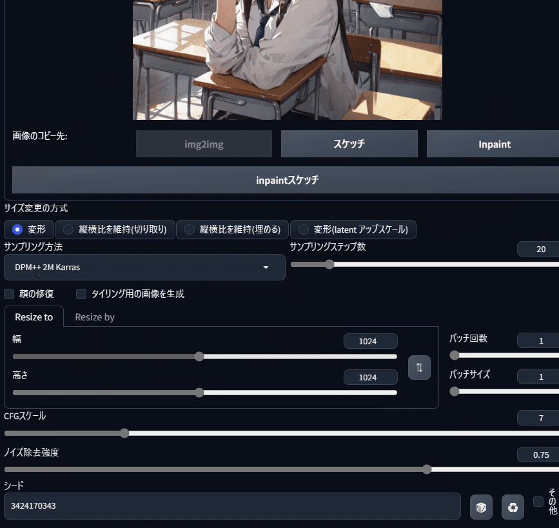Copy image to Inpaint

pos(494,144)
